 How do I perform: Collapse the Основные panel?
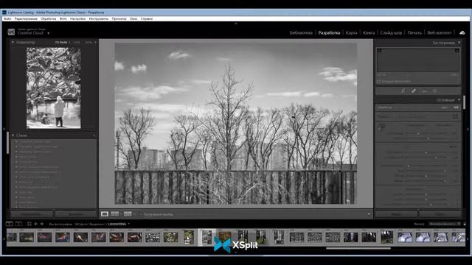pyautogui.click(x=459, y=100)
